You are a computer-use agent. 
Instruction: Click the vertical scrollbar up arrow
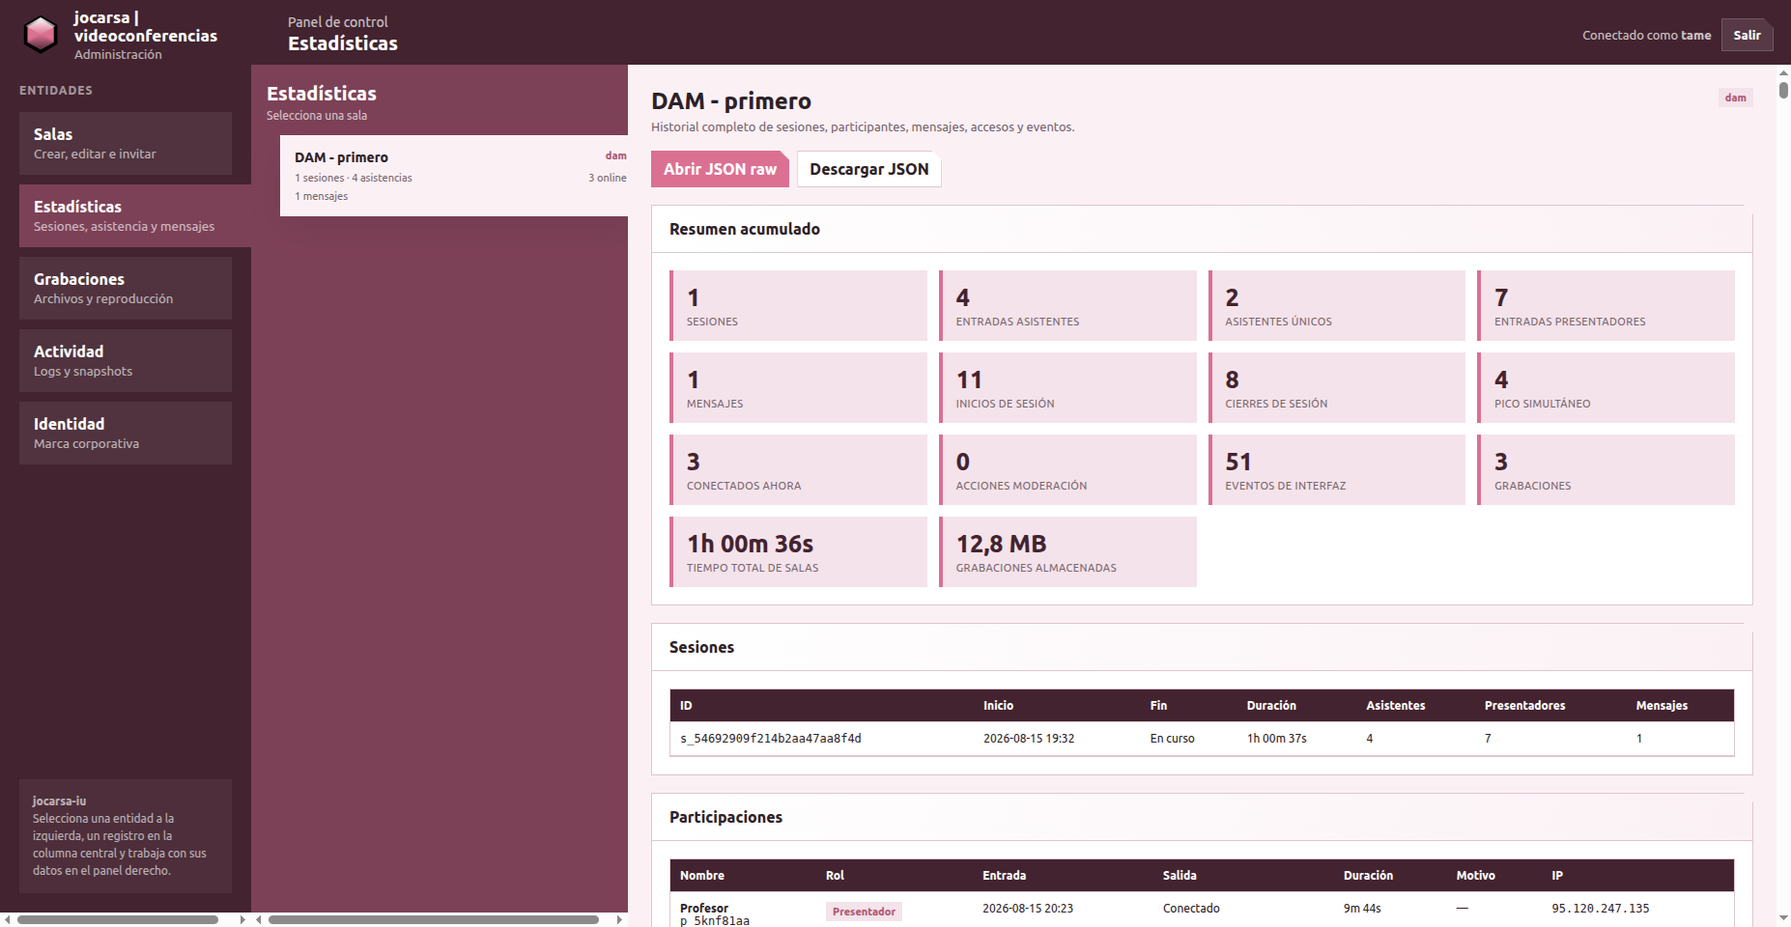coord(1783,72)
